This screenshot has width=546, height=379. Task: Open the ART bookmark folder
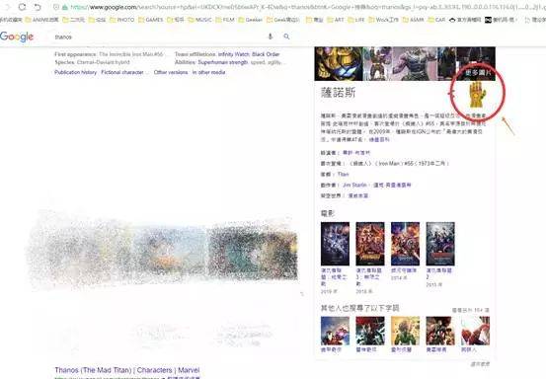pos(336,20)
